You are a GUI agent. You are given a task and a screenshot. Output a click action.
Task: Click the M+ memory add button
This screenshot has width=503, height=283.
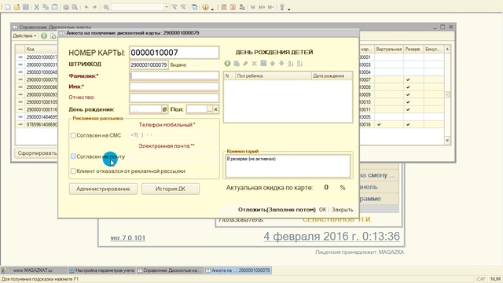(x=262, y=7)
